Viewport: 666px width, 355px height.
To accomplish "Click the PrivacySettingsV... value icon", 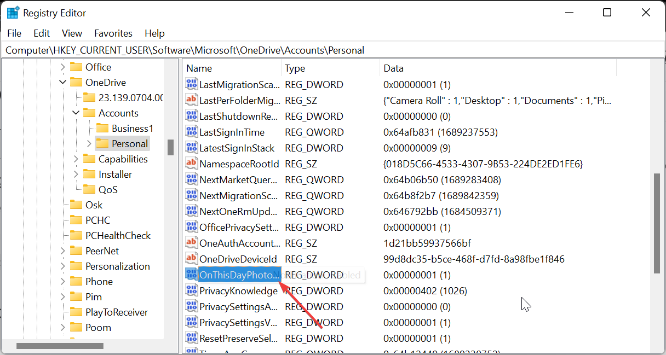I will coord(191,323).
